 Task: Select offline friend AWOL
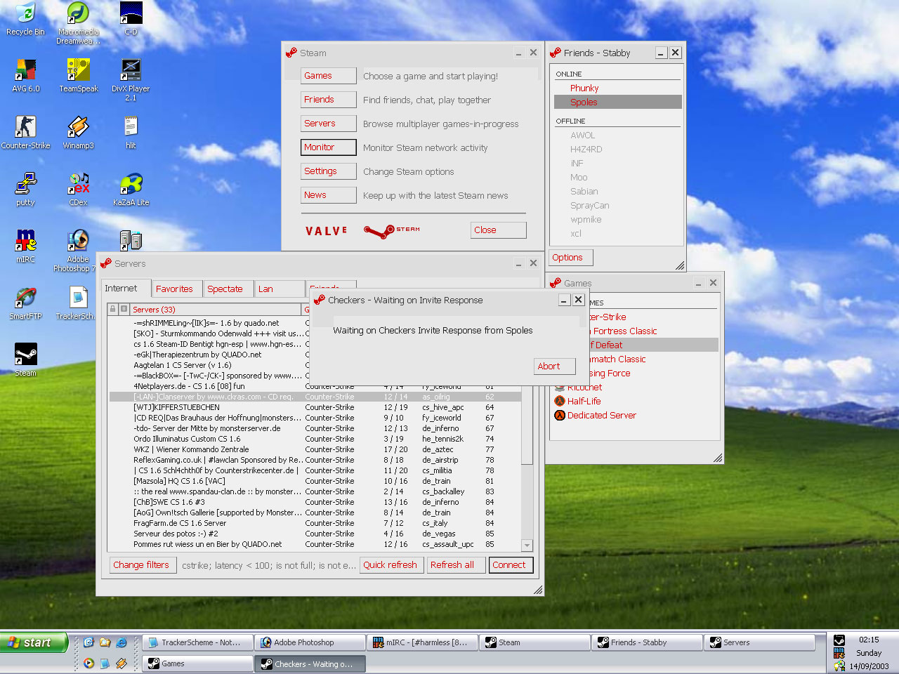click(x=618, y=136)
